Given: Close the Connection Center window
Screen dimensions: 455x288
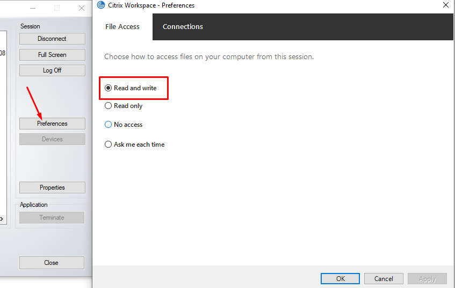Looking at the screenshot, I should 52,262.
